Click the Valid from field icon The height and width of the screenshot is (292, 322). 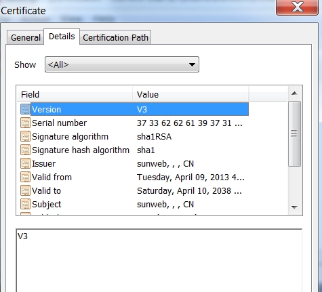coord(25,177)
